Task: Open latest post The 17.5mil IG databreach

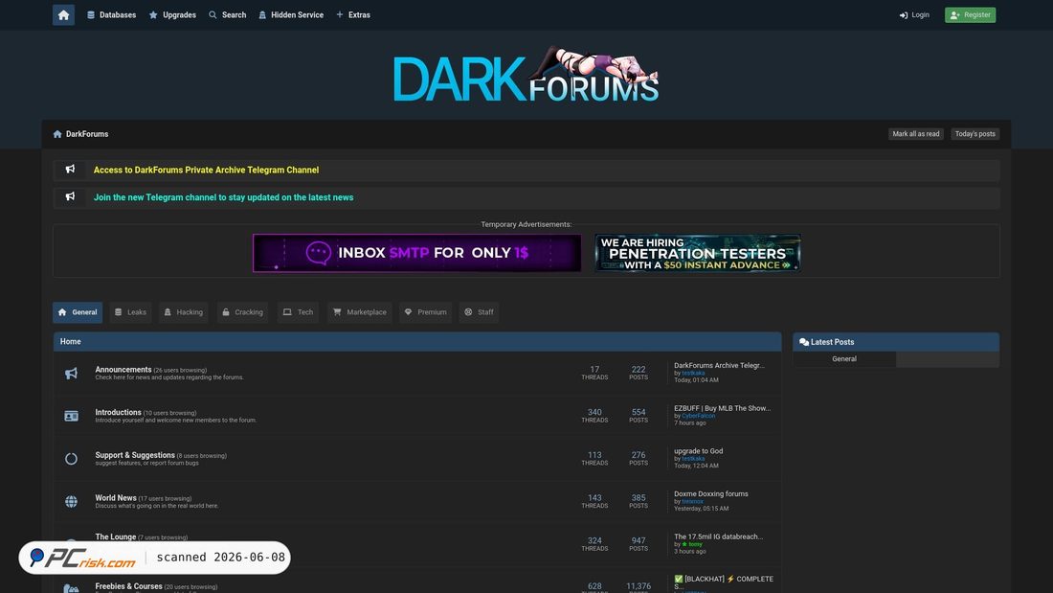Action: 718,536
